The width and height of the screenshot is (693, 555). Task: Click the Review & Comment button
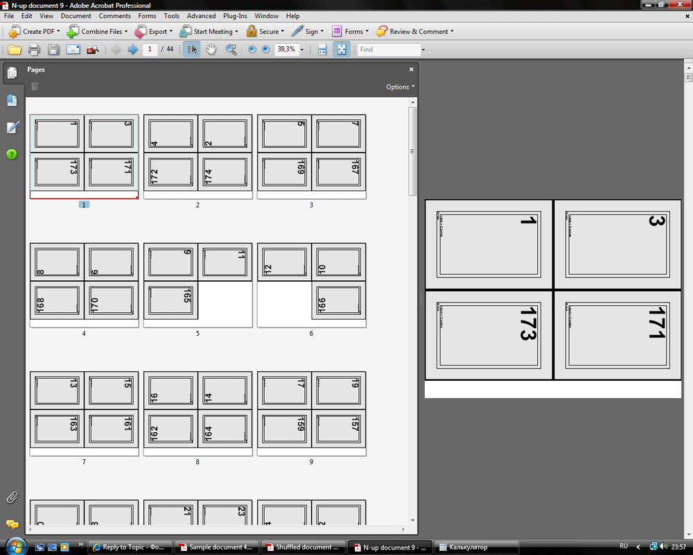(414, 31)
